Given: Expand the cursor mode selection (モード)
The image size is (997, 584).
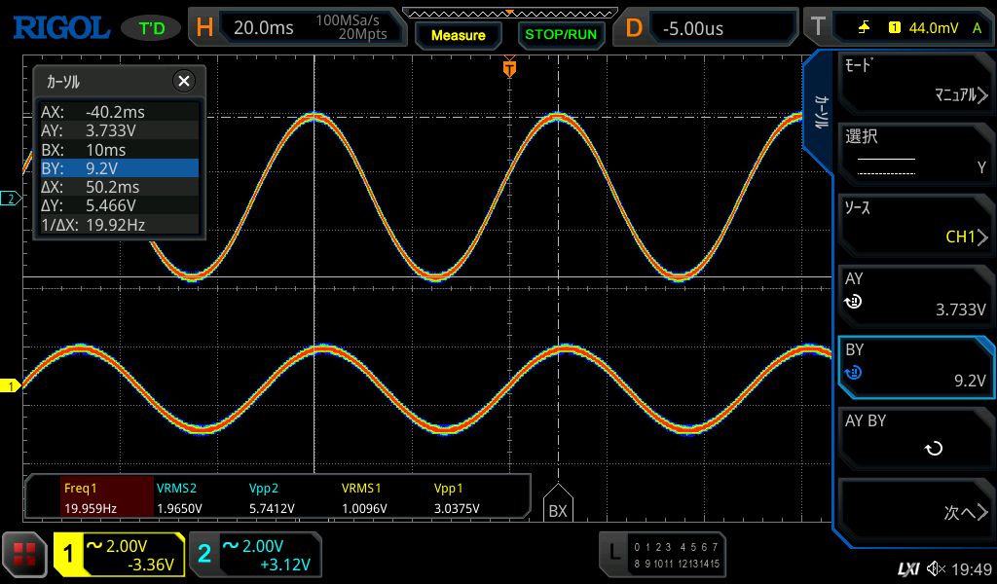Looking at the screenshot, I should click(x=914, y=82).
